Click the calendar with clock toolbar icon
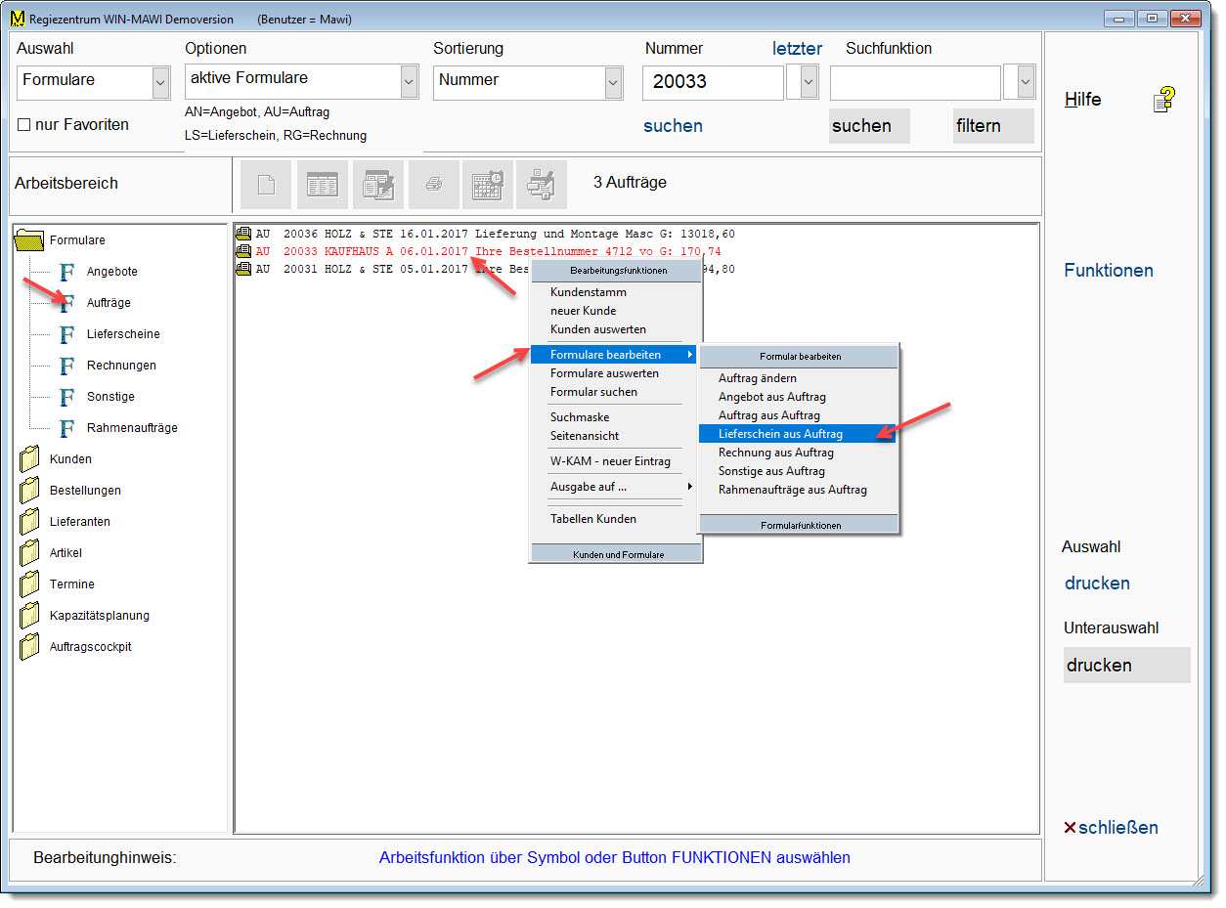The width and height of the screenshot is (1226, 908). pyautogui.click(x=487, y=185)
